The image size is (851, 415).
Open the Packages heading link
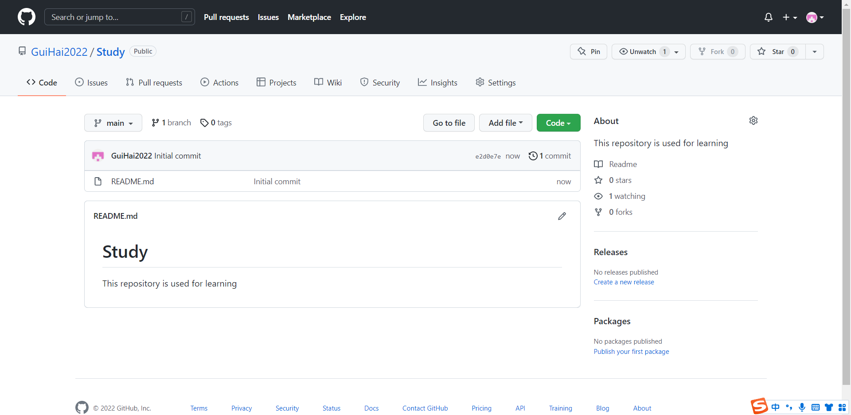(x=612, y=321)
